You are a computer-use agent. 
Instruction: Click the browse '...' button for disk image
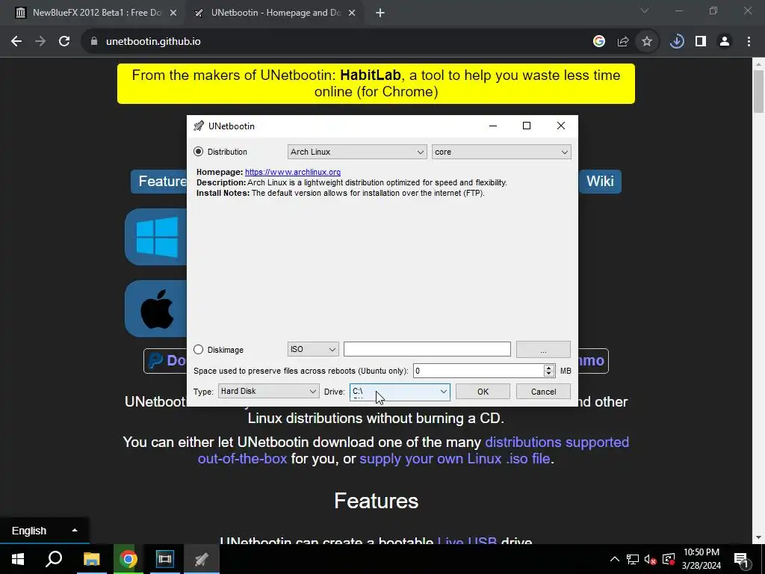[543, 350]
